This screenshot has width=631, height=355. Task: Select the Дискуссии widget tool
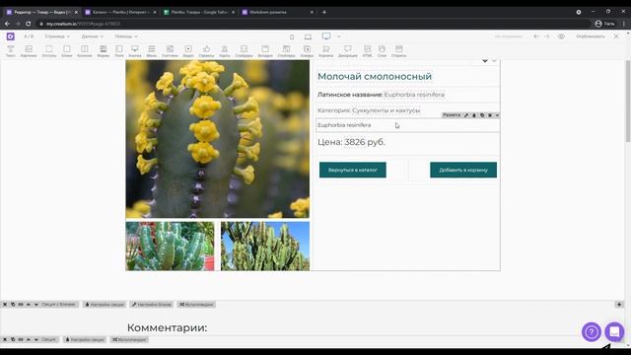click(x=348, y=51)
